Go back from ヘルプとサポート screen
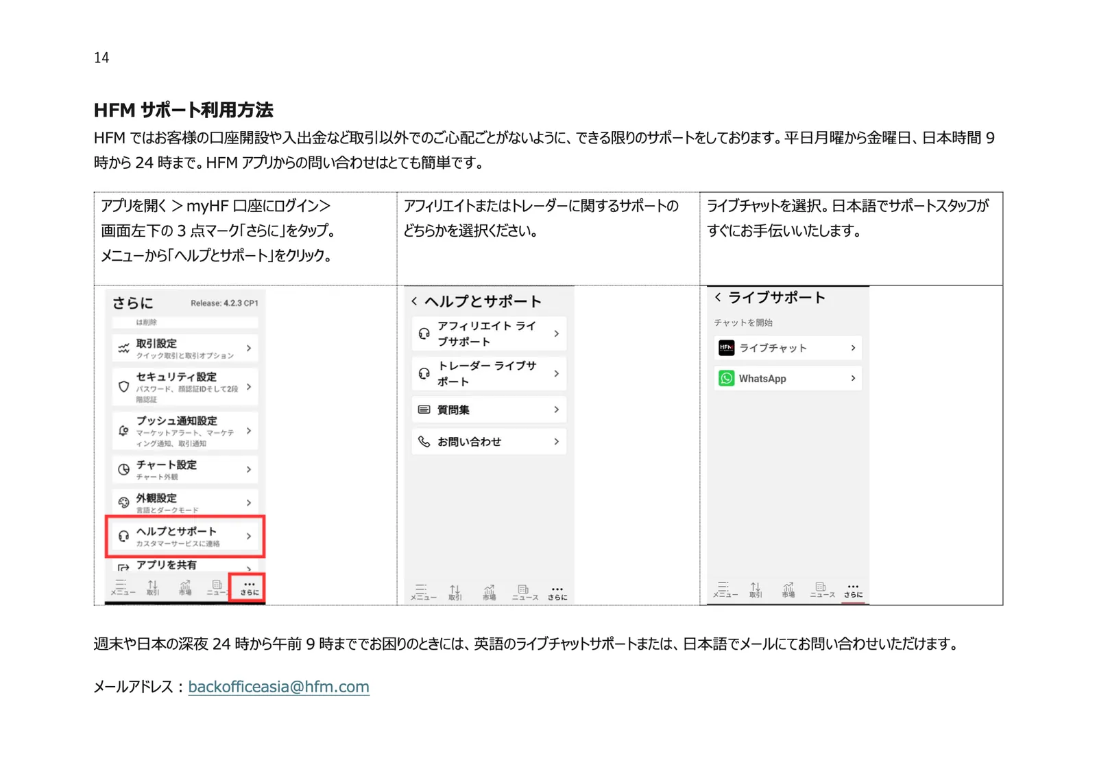Image resolution: width=1097 pixels, height=776 pixels. coord(414,301)
